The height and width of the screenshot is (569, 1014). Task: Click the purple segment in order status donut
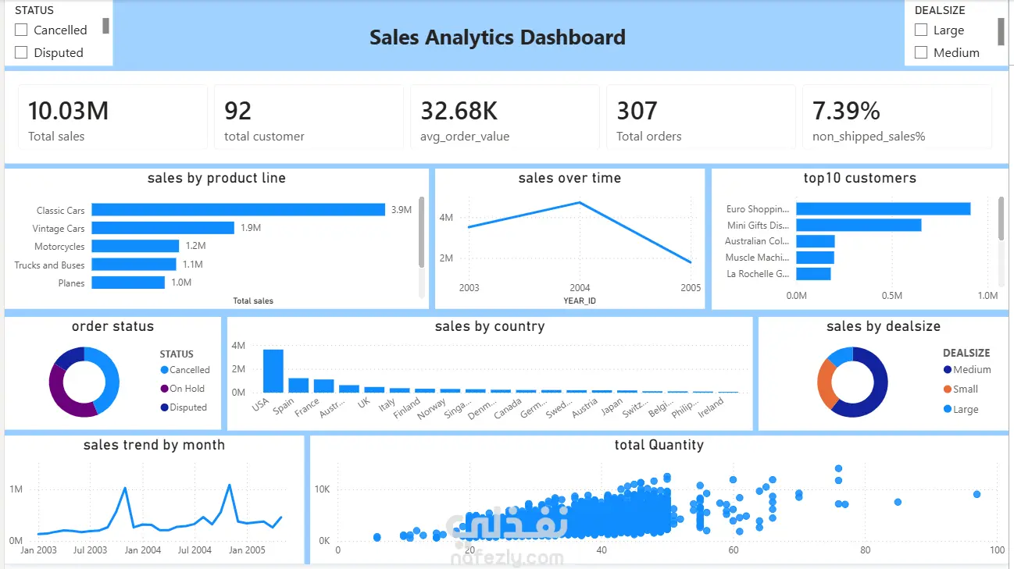pos(64,396)
